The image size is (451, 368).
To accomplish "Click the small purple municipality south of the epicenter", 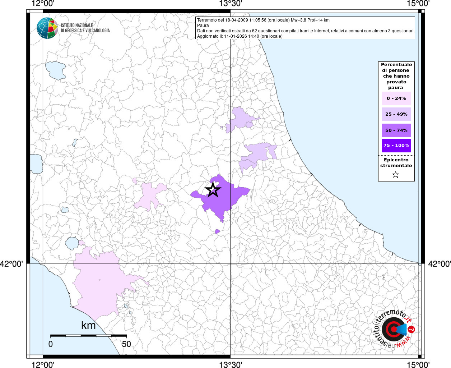I will tap(217, 231).
